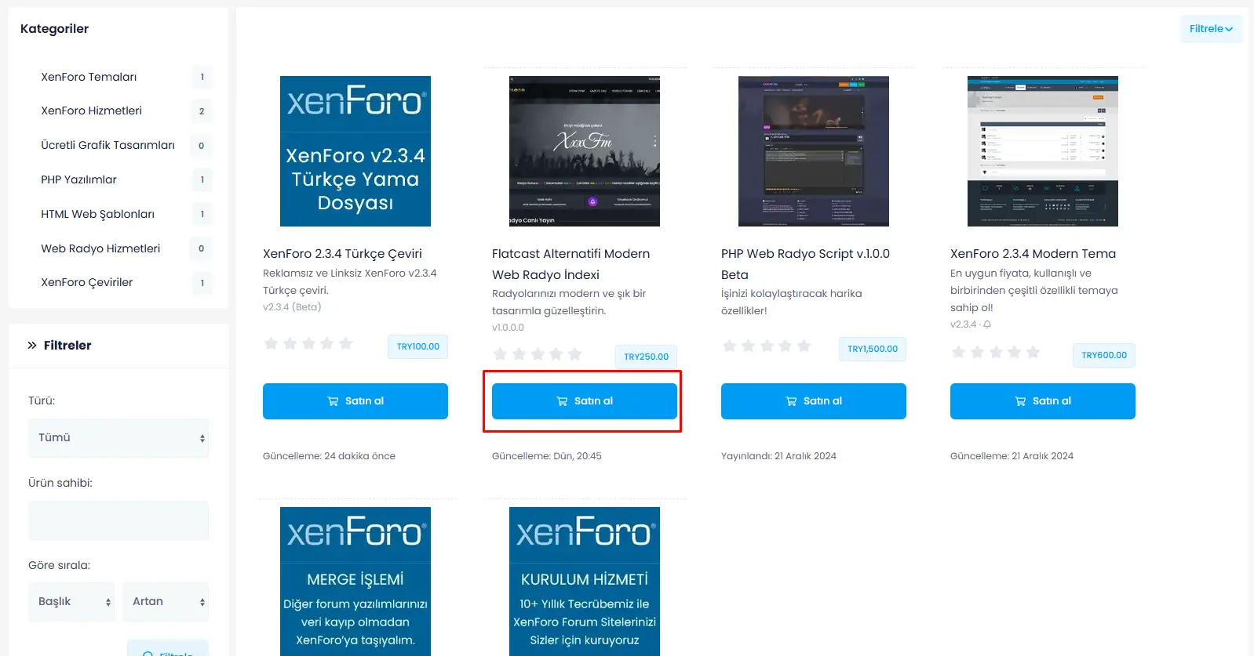This screenshot has height=656, width=1254.
Task: Open Web Radyo Hizmetleri category
Action: [100, 248]
